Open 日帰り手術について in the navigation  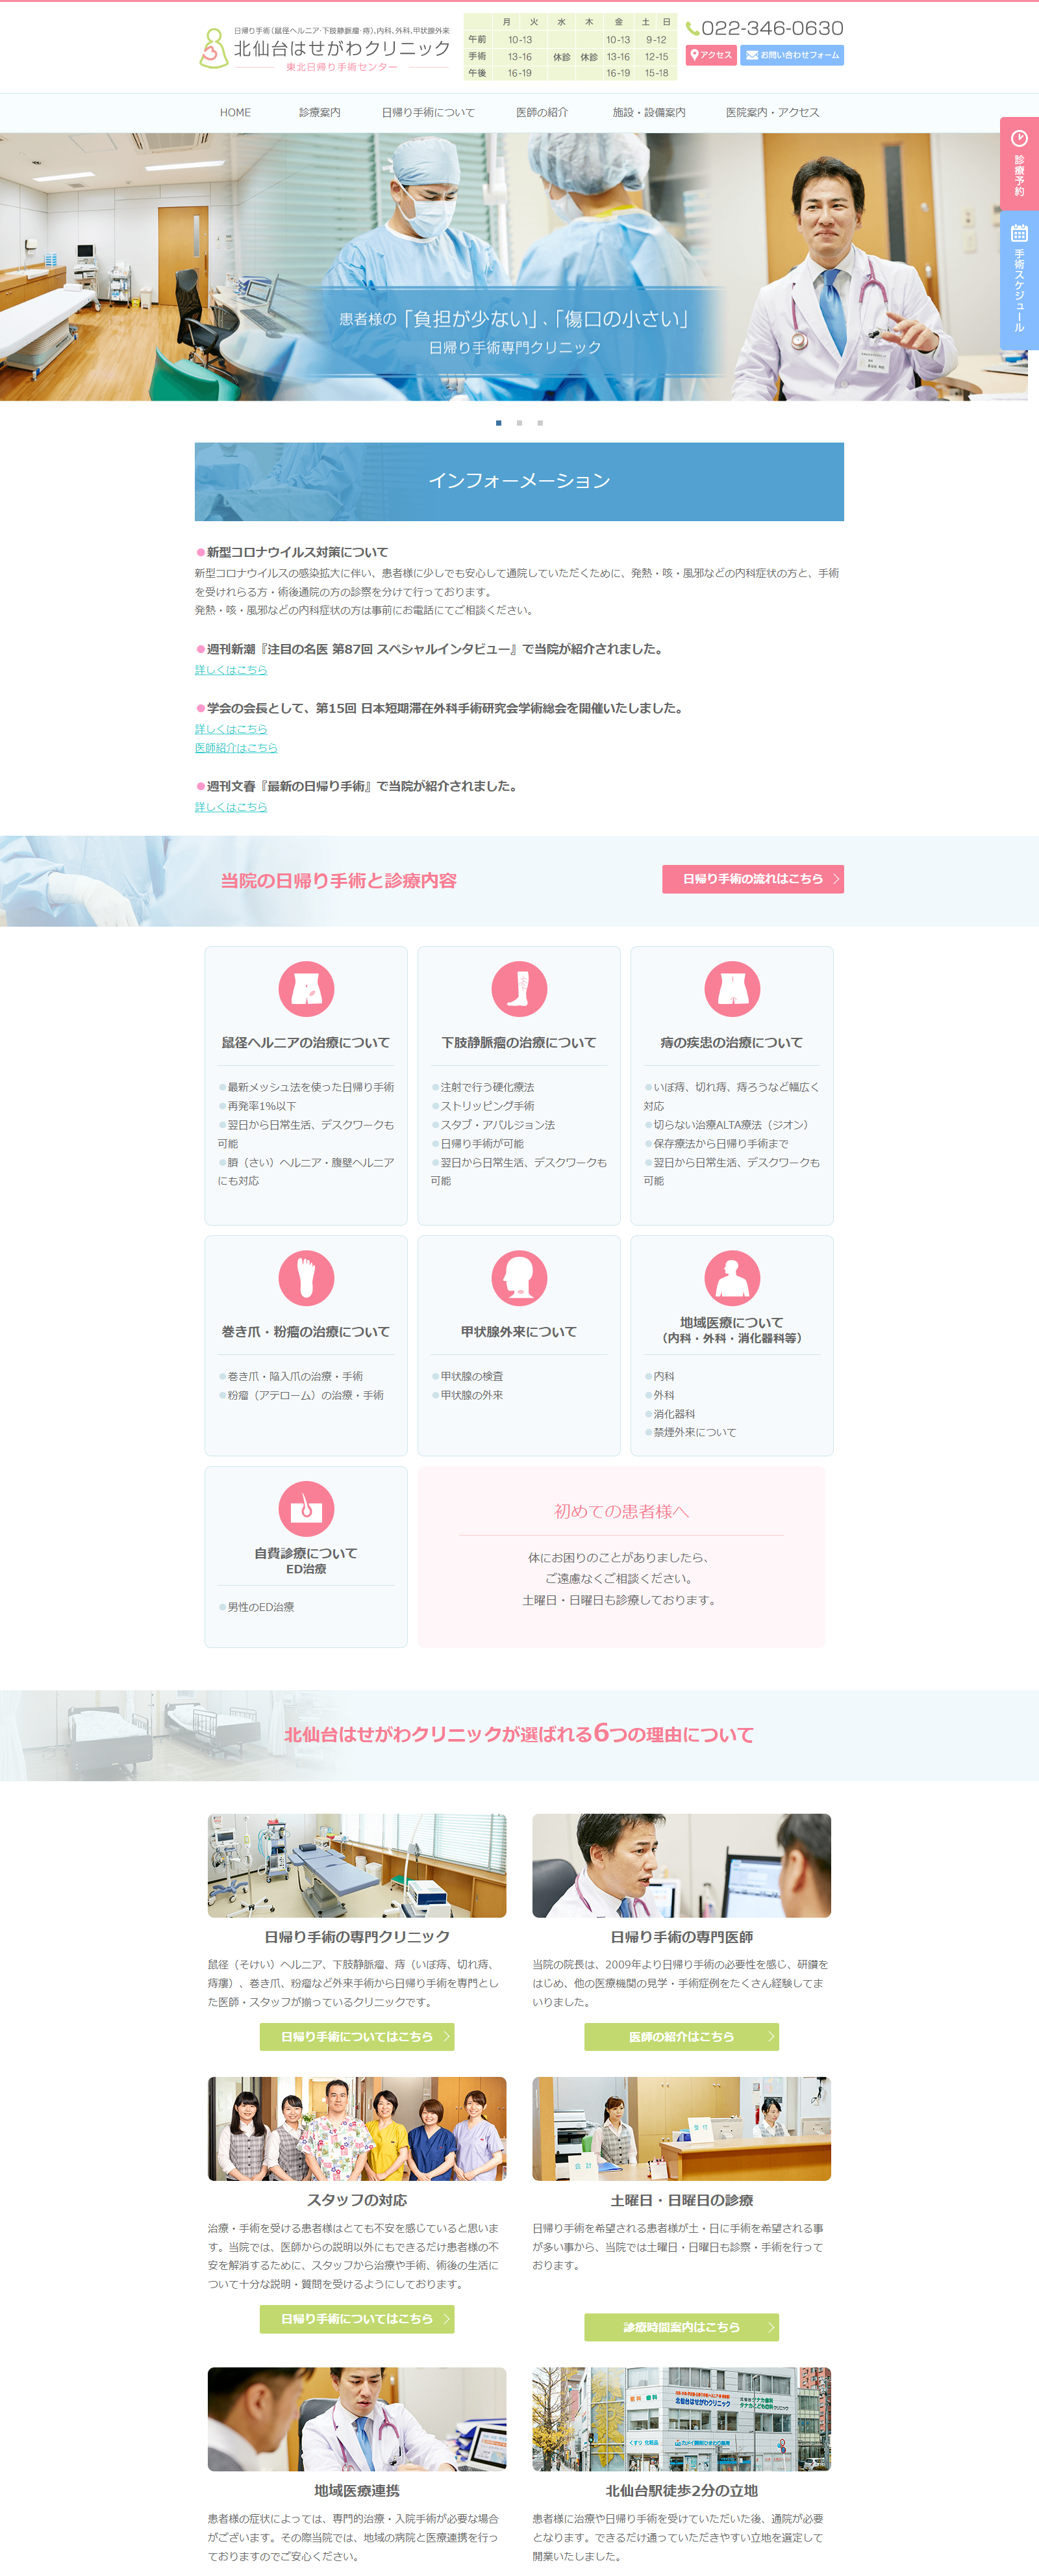[427, 113]
